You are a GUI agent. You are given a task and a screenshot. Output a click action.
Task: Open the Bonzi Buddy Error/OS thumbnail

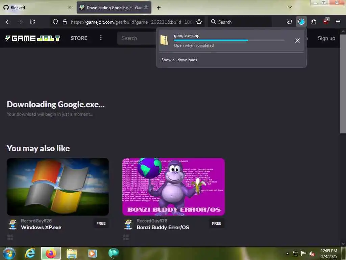tap(173, 187)
